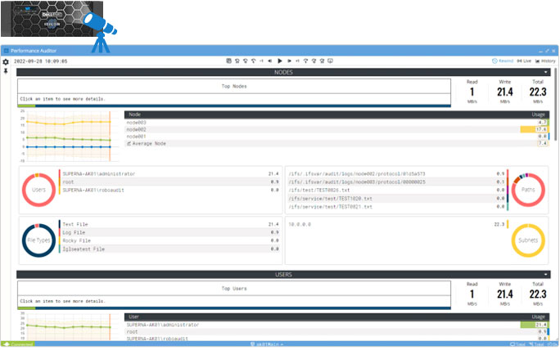Select SUPERNA-AK01\roboaudit in the Users donut panel
The height and width of the screenshot is (350, 560).
(x=169, y=191)
